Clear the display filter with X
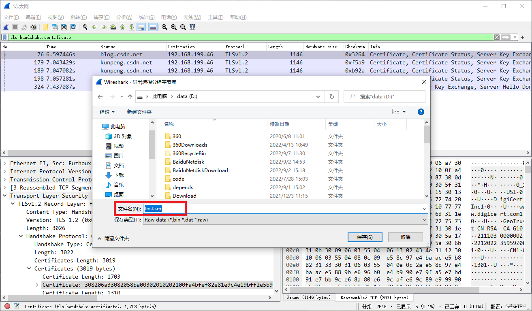Screen dimensions: 532x311 point(497,37)
